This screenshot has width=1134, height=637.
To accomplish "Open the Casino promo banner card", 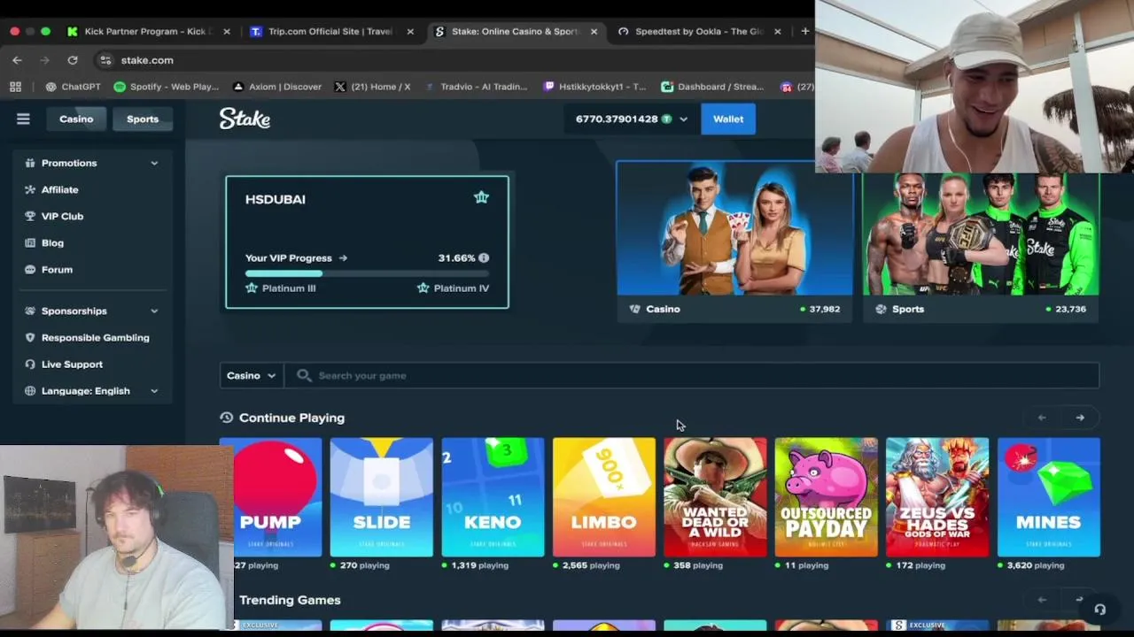I will click(x=734, y=242).
